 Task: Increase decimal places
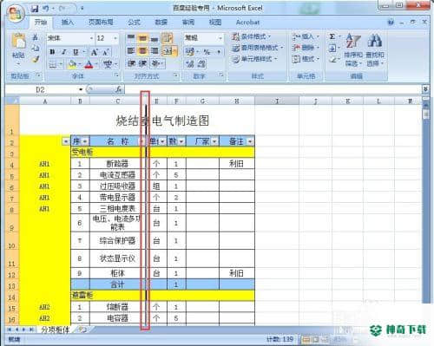click(190, 63)
